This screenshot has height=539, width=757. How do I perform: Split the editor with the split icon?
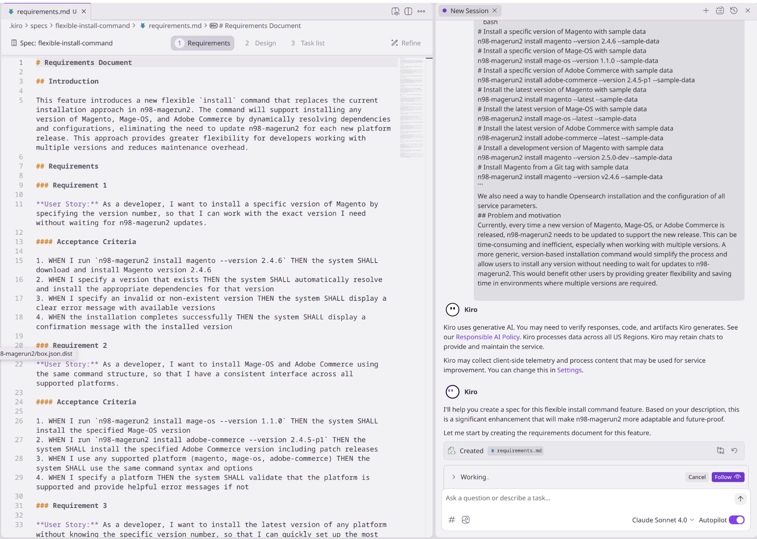[x=408, y=12]
